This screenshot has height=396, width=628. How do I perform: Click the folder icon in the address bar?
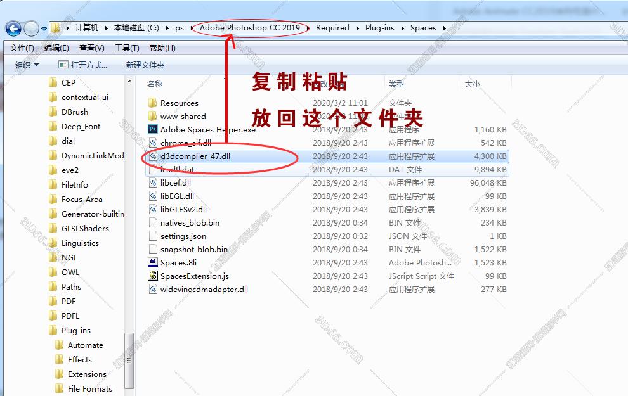(x=56, y=28)
